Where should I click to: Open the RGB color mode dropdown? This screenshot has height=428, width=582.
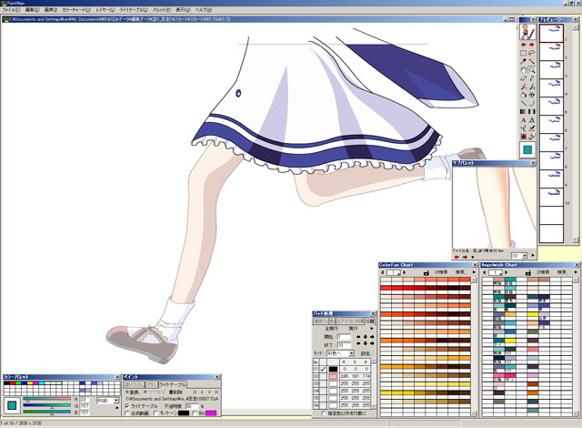(116, 401)
